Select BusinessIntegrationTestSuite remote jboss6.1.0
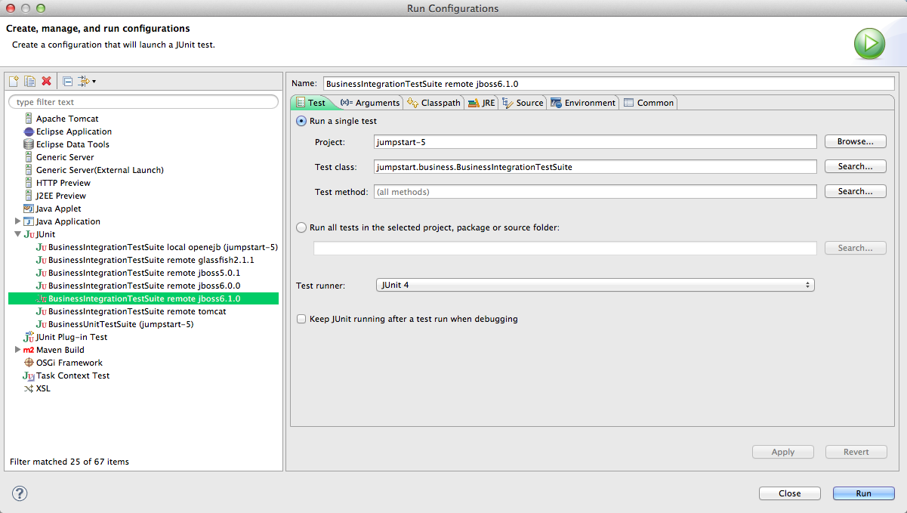This screenshot has height=513, width=907. click(143, 298)
